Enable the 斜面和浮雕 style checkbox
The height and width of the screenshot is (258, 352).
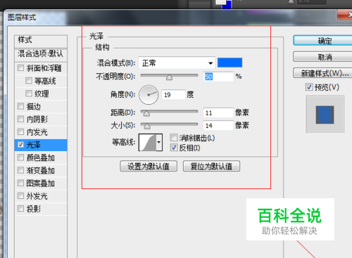20,68
